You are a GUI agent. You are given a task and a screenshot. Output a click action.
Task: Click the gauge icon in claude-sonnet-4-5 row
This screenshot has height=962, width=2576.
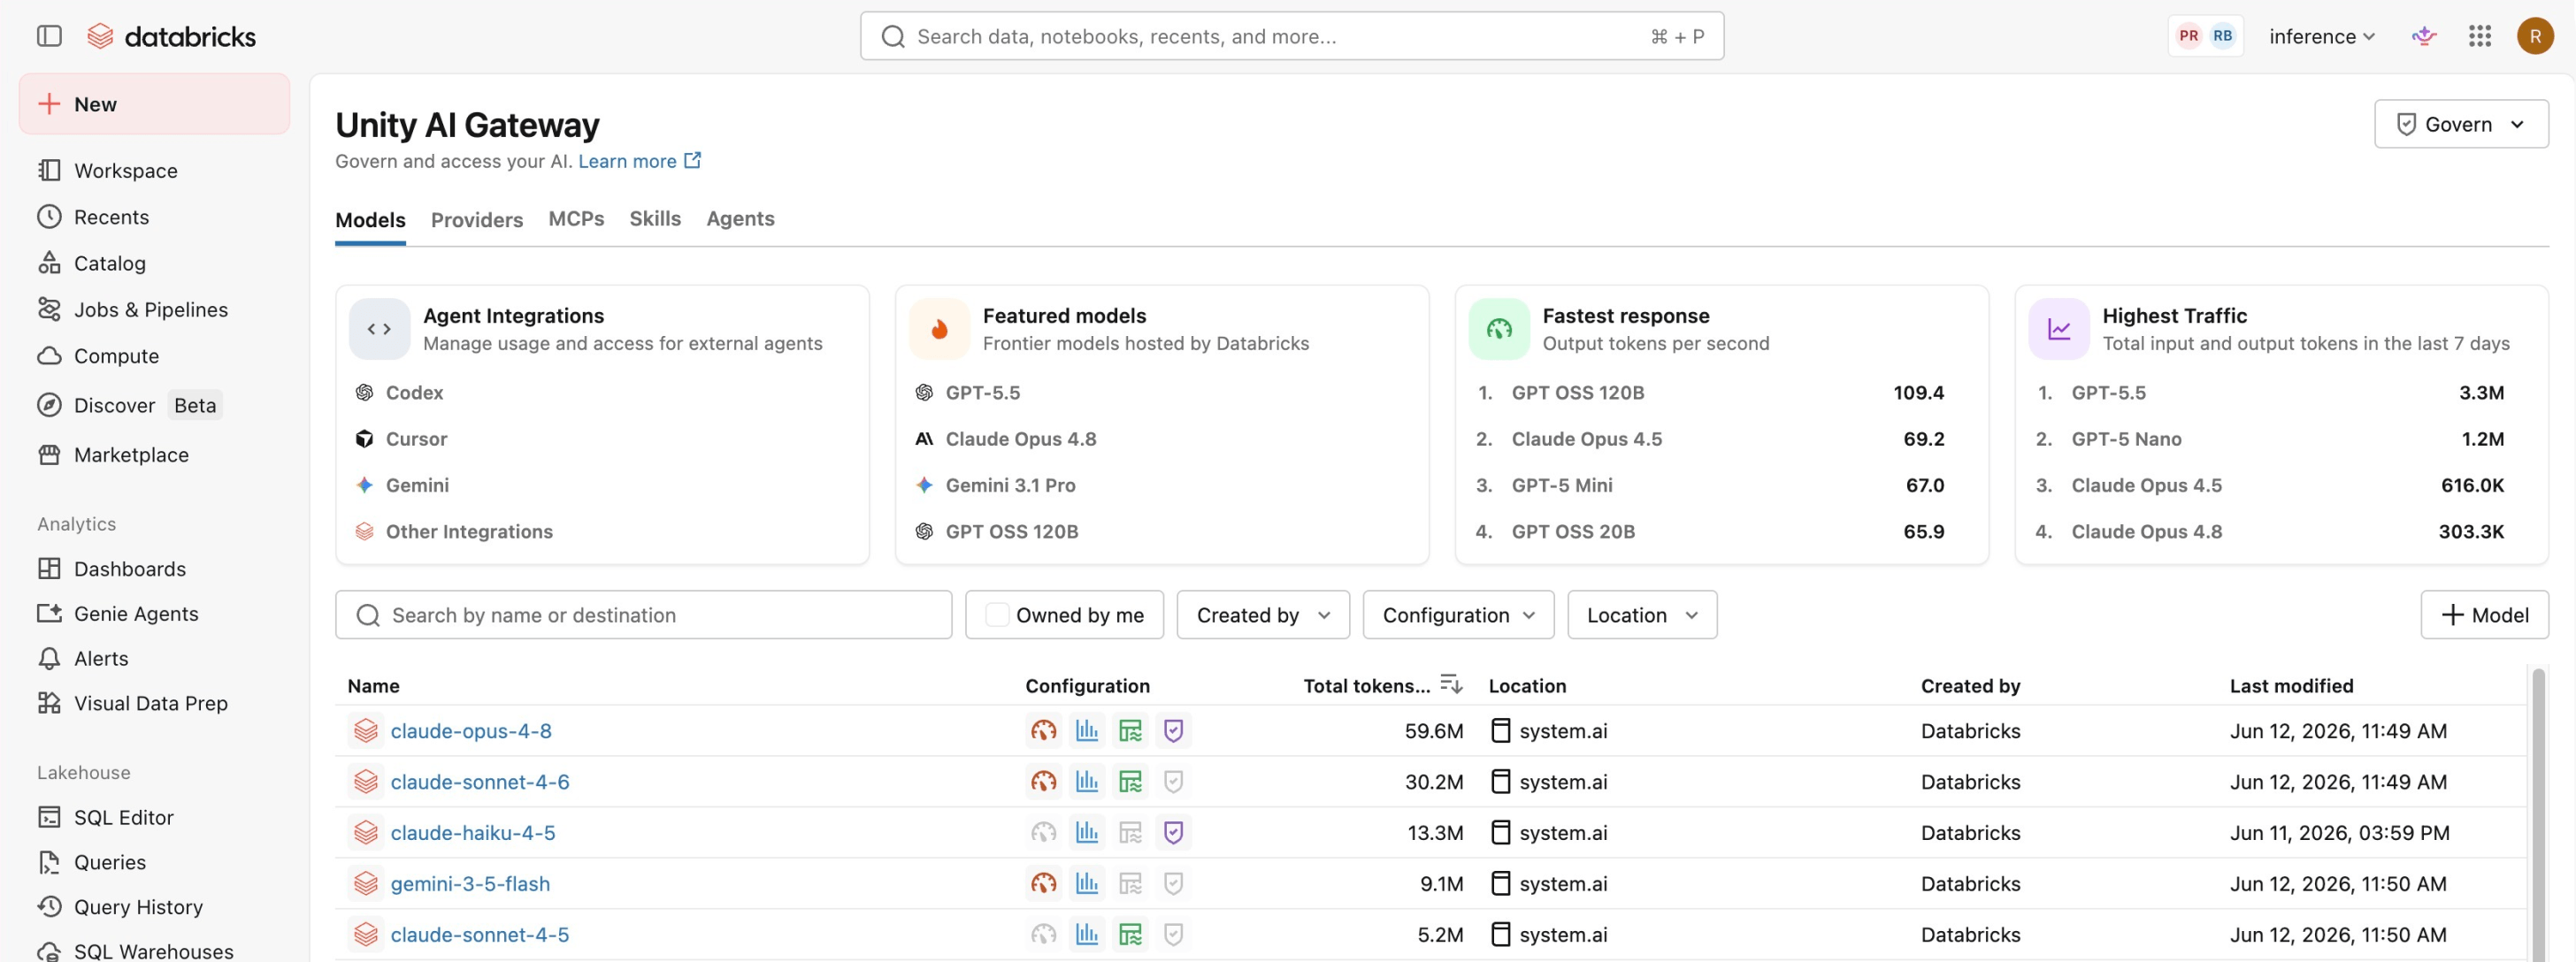tap(1043, 935)
